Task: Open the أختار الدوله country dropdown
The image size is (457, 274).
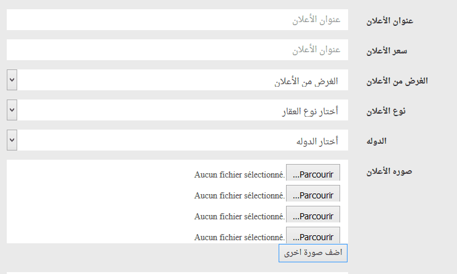Action: tap(177, 140)
